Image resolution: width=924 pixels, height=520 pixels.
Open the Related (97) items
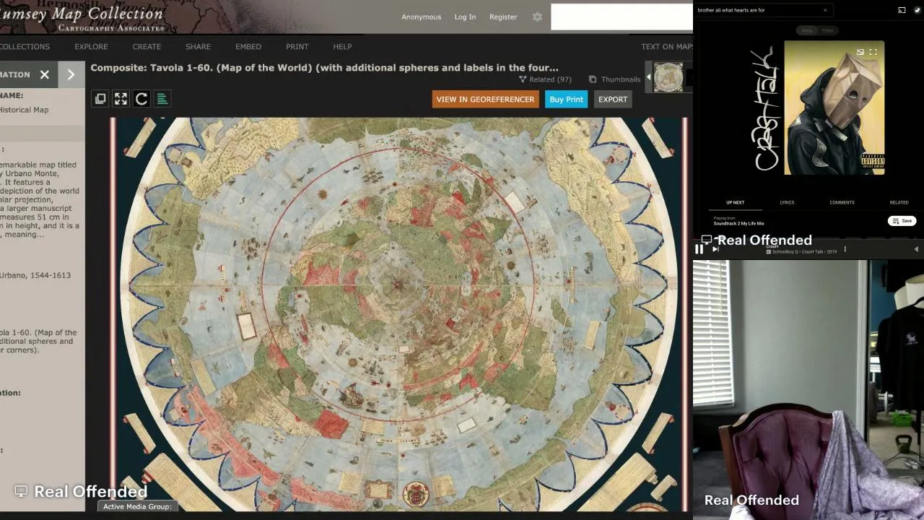point(545,79)
